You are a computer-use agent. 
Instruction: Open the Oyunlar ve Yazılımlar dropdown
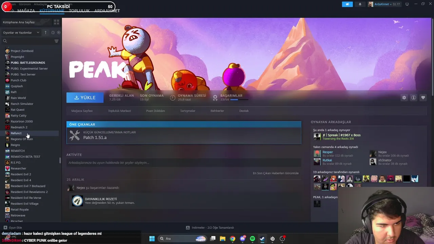click(21, 33)
